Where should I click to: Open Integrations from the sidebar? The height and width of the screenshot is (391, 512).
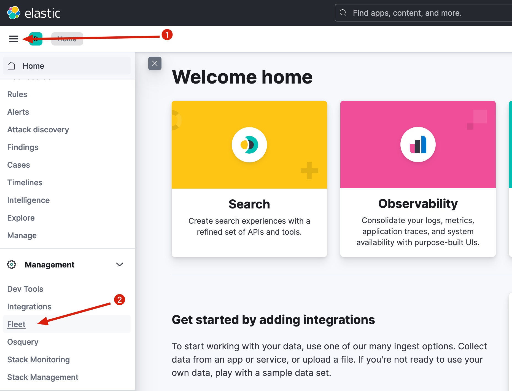click(x=29, y=307)
